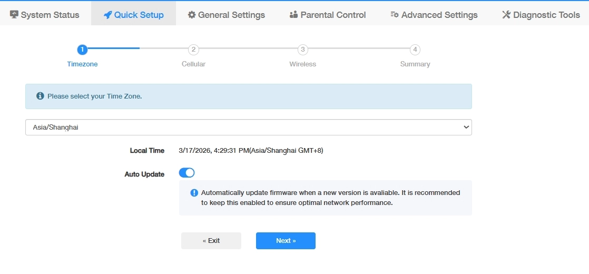Click the Parental Control people icon

pyautogui.click(x=294, y=15)
